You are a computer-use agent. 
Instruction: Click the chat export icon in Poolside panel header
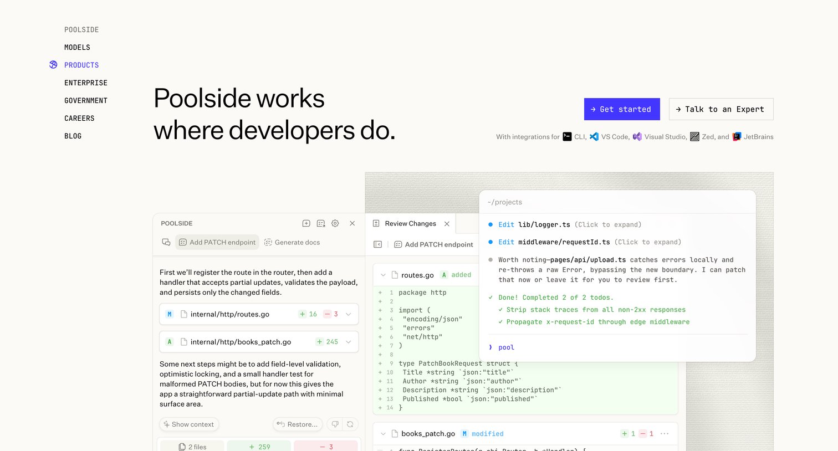[x=321, y=223]
